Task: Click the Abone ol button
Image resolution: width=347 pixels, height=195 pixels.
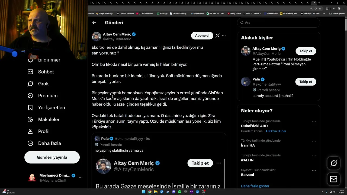Action: (202, 35)
